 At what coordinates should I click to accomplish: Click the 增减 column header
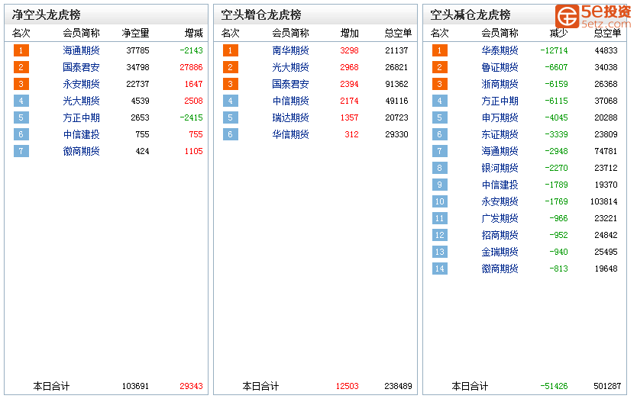coord(193,33)
